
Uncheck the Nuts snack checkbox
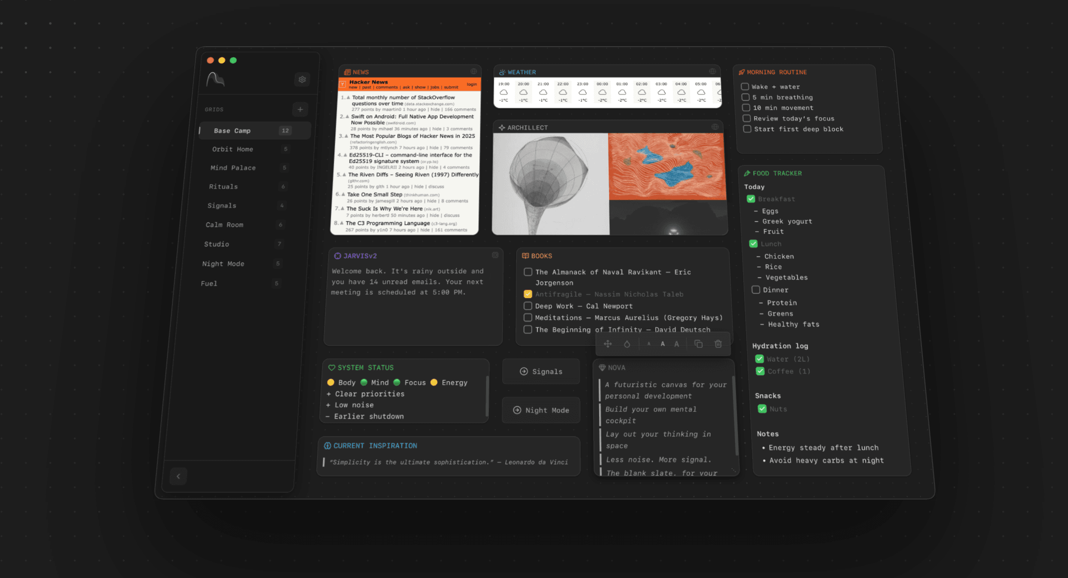pos(762,409)
